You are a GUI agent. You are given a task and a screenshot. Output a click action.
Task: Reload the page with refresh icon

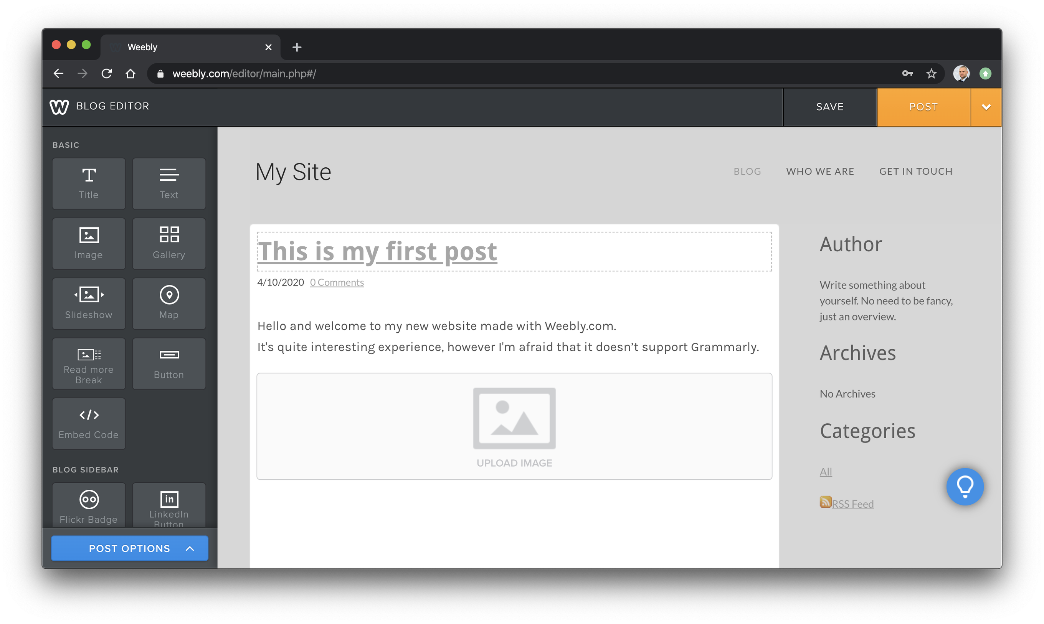click(106, 74)
